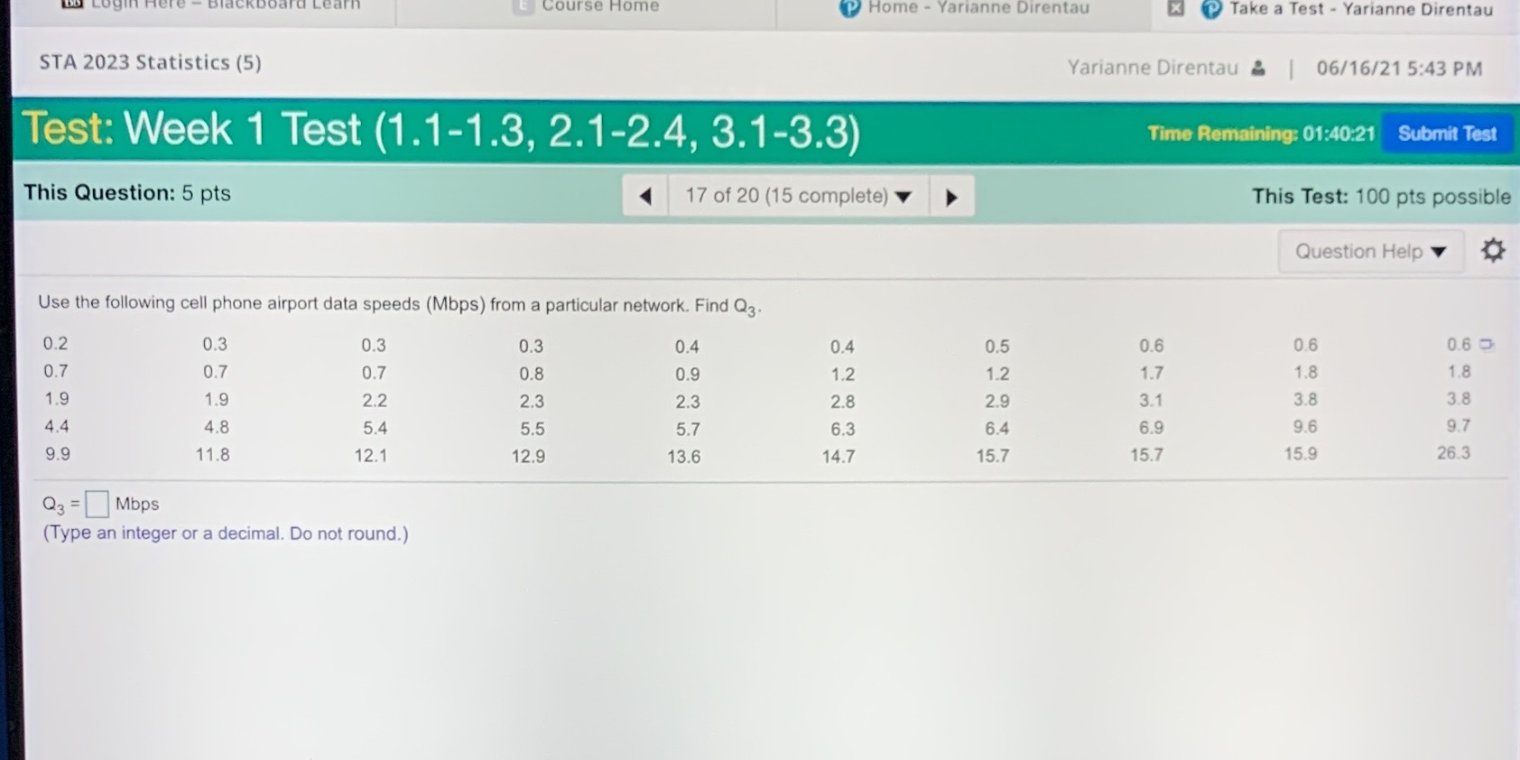
Task: Click the data value 2.8
Action: coord(842,402)
